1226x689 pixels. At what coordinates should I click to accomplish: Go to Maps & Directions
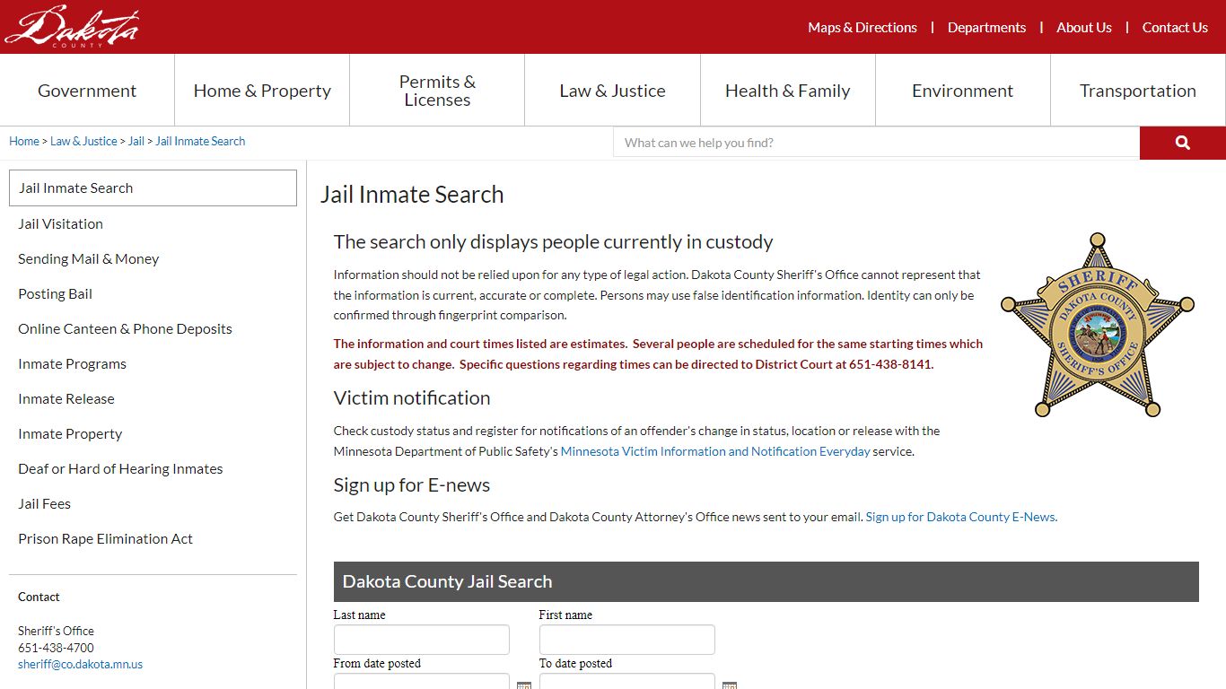click(862, 27)
